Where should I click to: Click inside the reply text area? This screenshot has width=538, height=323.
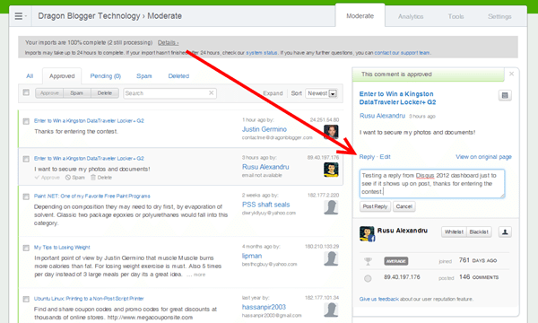click(432, 184)
